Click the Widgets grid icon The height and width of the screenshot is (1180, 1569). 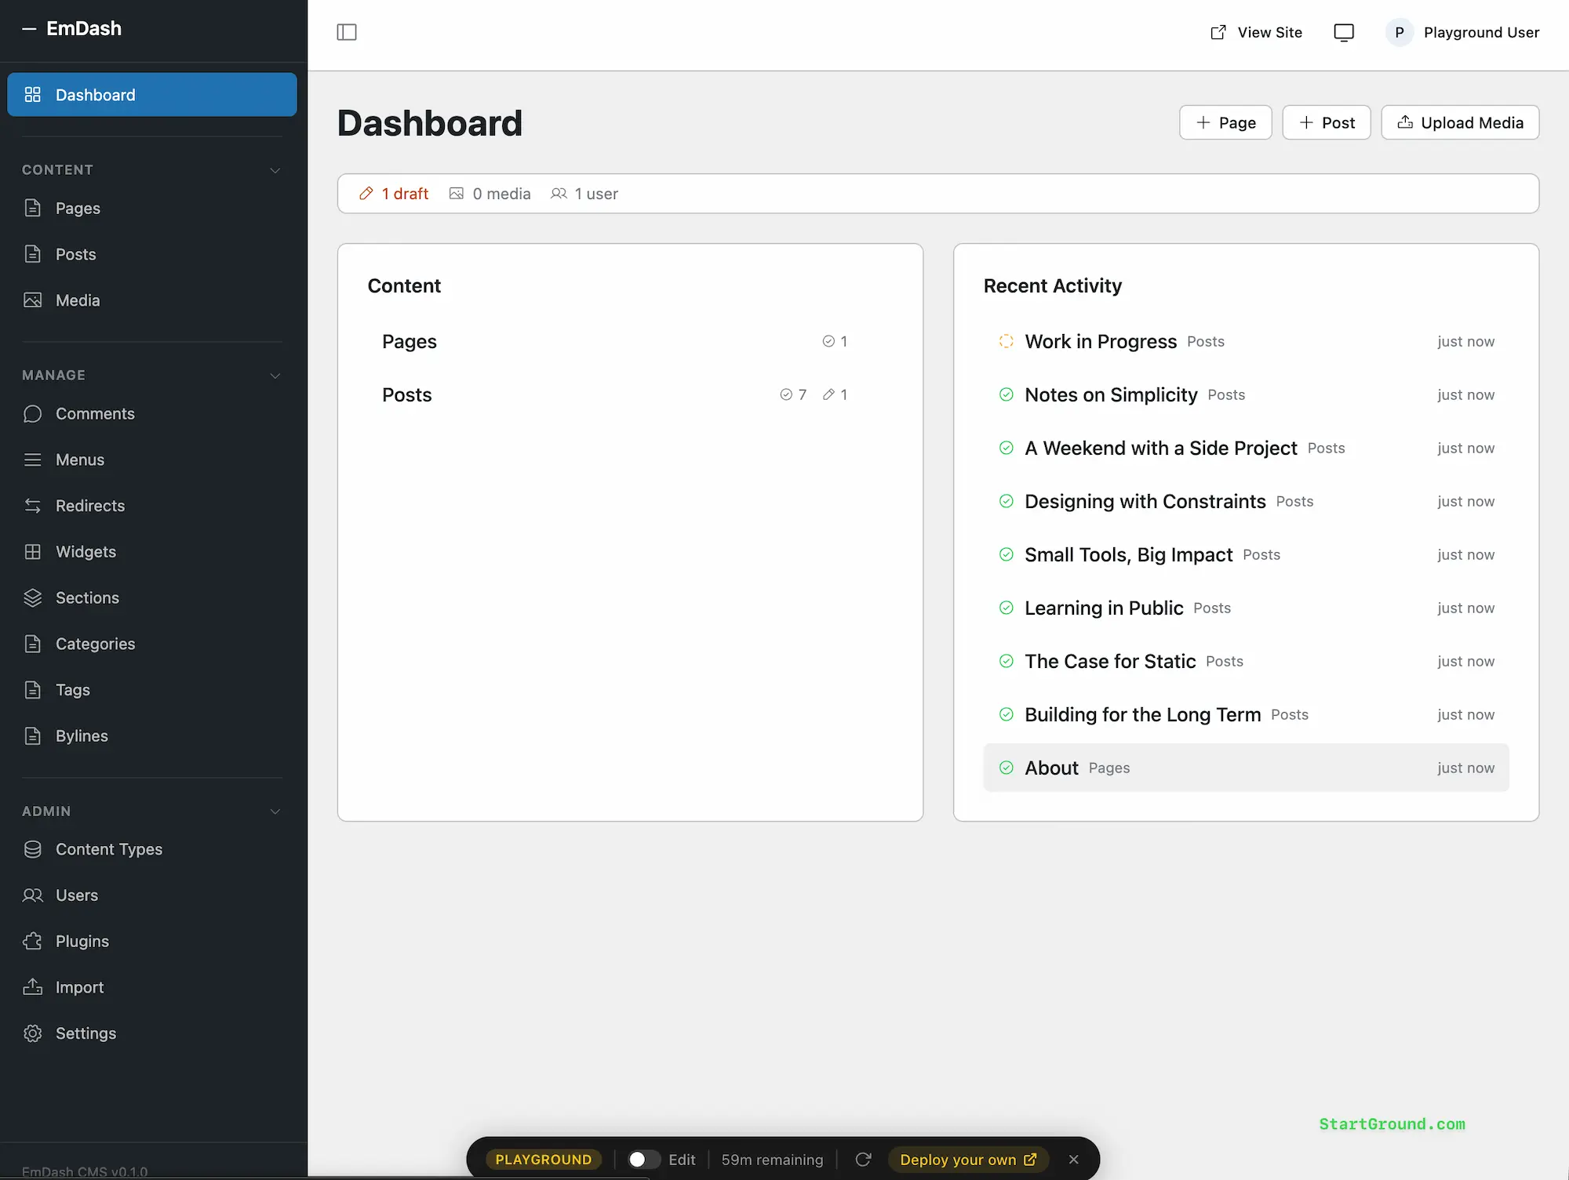(32, 551)
